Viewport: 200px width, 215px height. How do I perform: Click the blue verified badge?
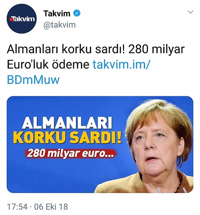(77, 13)
